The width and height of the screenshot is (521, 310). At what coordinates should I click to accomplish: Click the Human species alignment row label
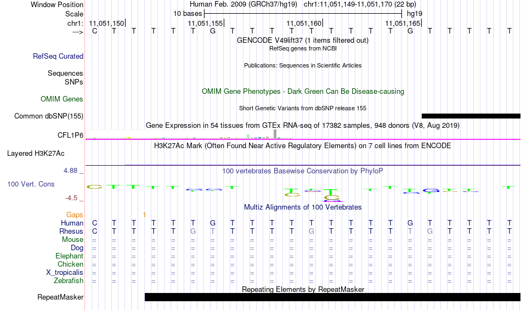72,223
